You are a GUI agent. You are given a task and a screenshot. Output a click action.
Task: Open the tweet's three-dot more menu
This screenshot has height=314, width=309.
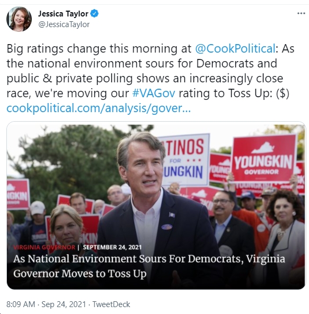pos(301,13)
